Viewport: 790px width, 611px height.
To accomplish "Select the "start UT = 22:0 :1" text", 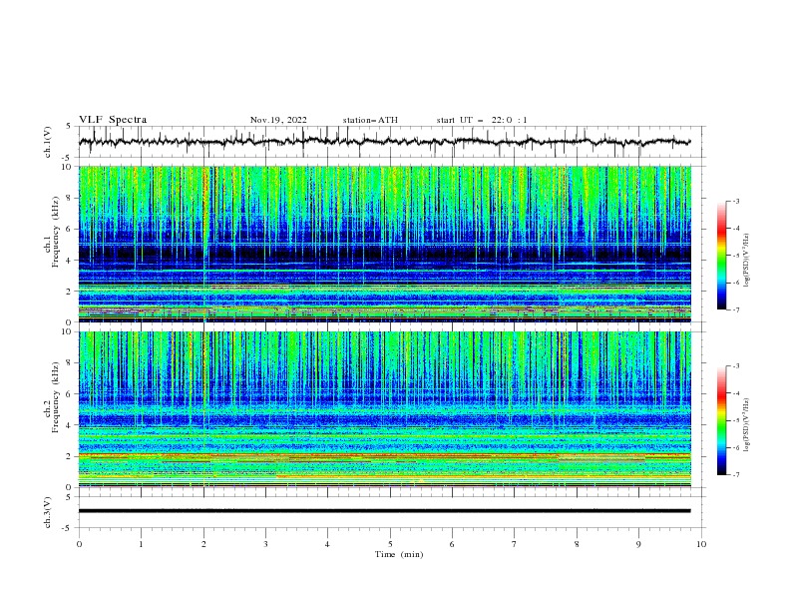I will point(482,120).
